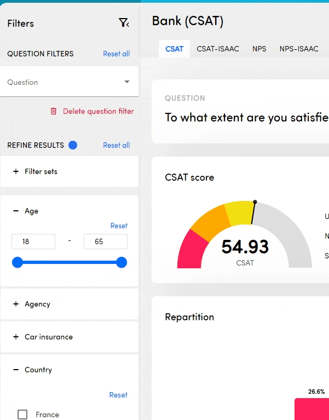This screenshot has width=329, height=420.
Task: Reset the Country filter
Action: (x=118, y=395)
